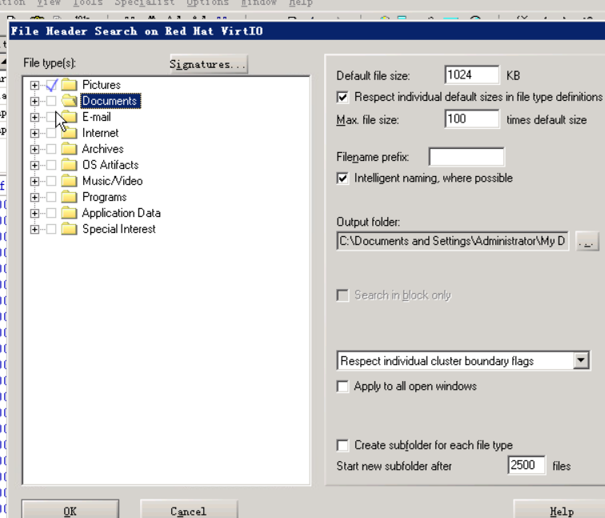Expand the OS Artifacts node

(x=34, y=165)
